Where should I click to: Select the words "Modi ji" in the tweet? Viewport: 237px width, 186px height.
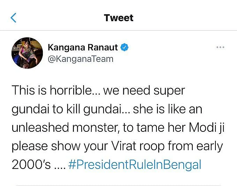207,128
